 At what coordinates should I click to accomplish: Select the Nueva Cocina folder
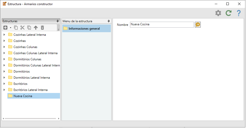click(x=34, y=96)
